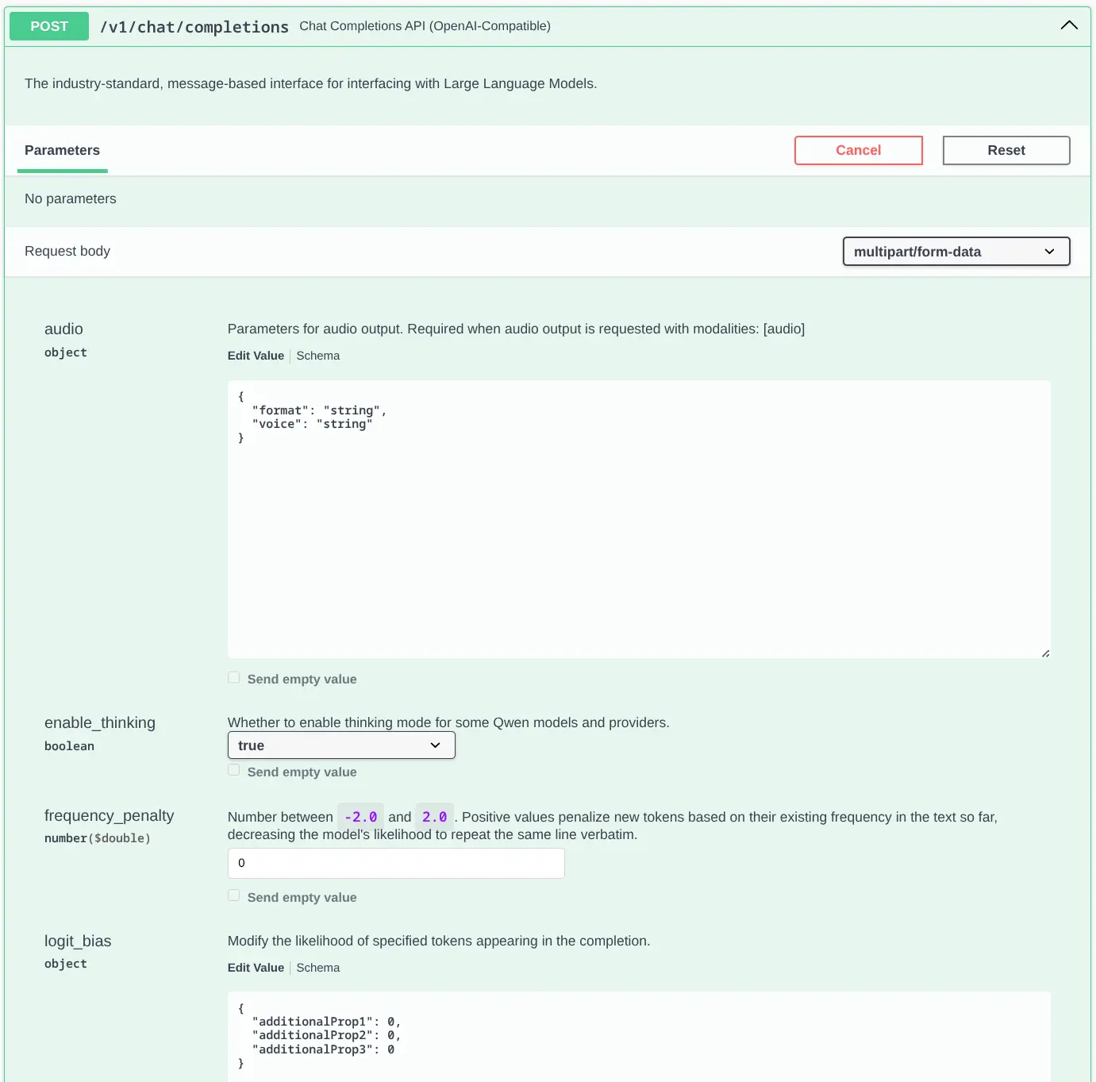Click the Cancel button
The height and width of the screenshot is (1082, 1096).
point(858,150)
